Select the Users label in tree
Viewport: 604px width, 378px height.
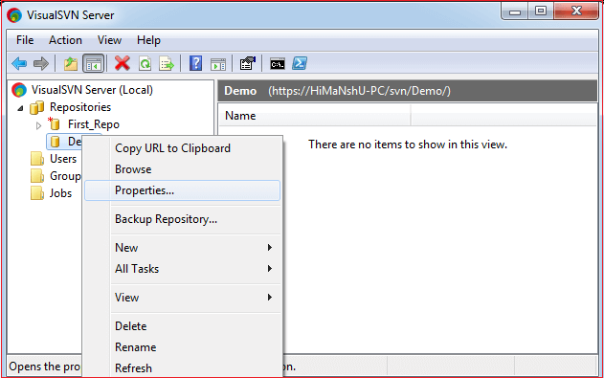coord(63,159)
